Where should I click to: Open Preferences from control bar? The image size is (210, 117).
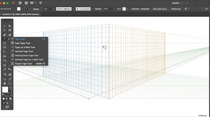[x=176, y=9]
